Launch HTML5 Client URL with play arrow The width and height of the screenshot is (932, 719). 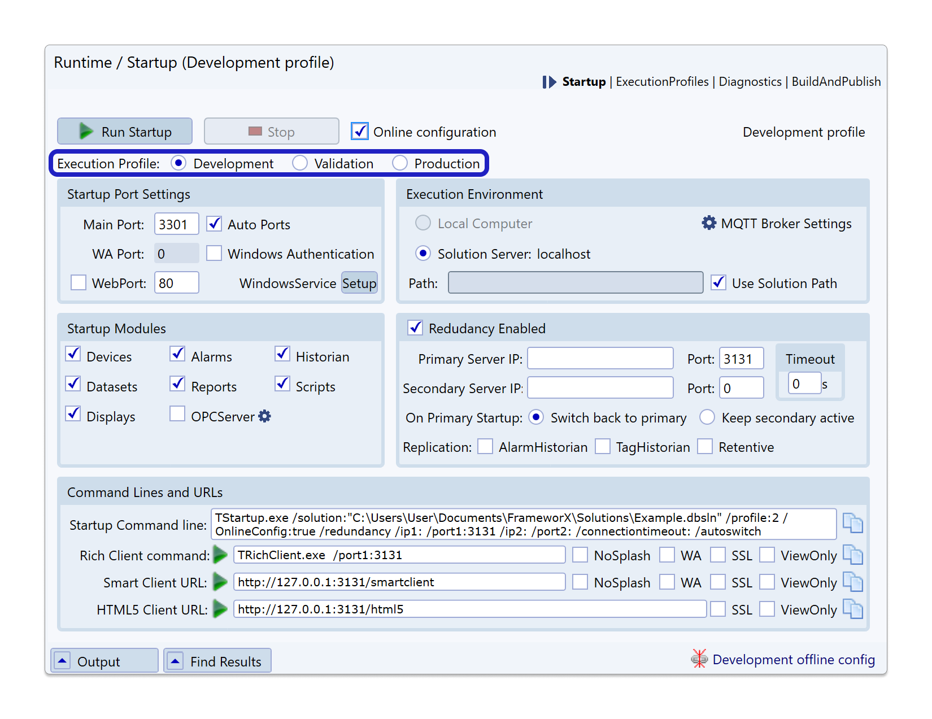click(220, 609)
